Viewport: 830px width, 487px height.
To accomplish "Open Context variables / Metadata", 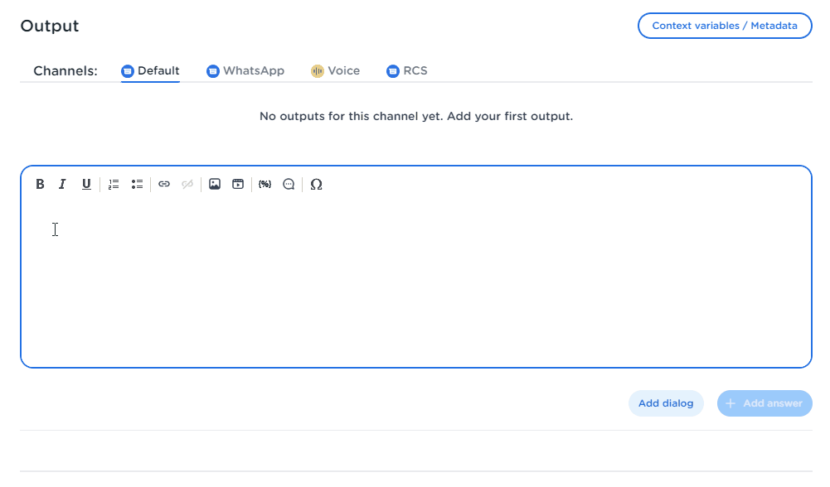I will pyautogui.click(x=724, y=26).
